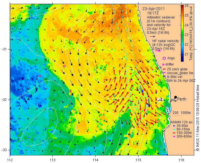Viewport: 201px width, 163px height.
Task: Click the cyan bathymetry legend line
Action: (177, 115)
